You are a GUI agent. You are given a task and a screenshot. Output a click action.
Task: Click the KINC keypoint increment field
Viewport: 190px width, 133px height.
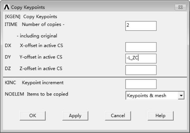click(x=141, y=84)
